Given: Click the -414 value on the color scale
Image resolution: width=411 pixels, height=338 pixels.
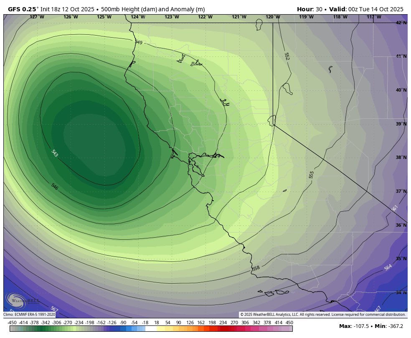Looking at the screenshot, I should tap(23, 323).
